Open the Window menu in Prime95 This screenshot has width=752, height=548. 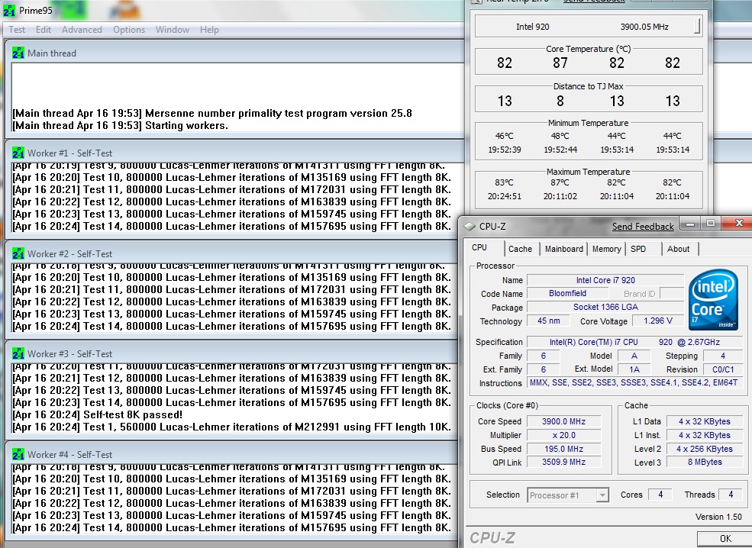tap(173, 30)
